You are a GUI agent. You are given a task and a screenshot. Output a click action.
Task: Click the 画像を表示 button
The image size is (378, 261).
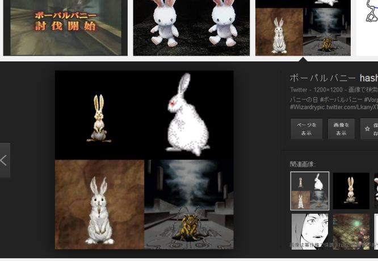(341, 129)
